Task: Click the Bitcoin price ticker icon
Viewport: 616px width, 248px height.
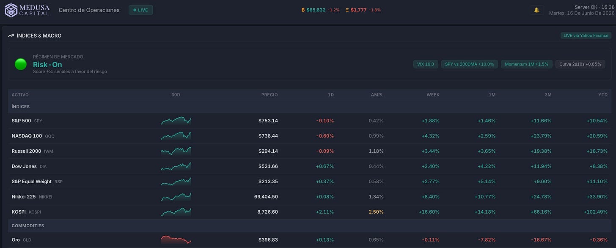Action: click(303, 10)
